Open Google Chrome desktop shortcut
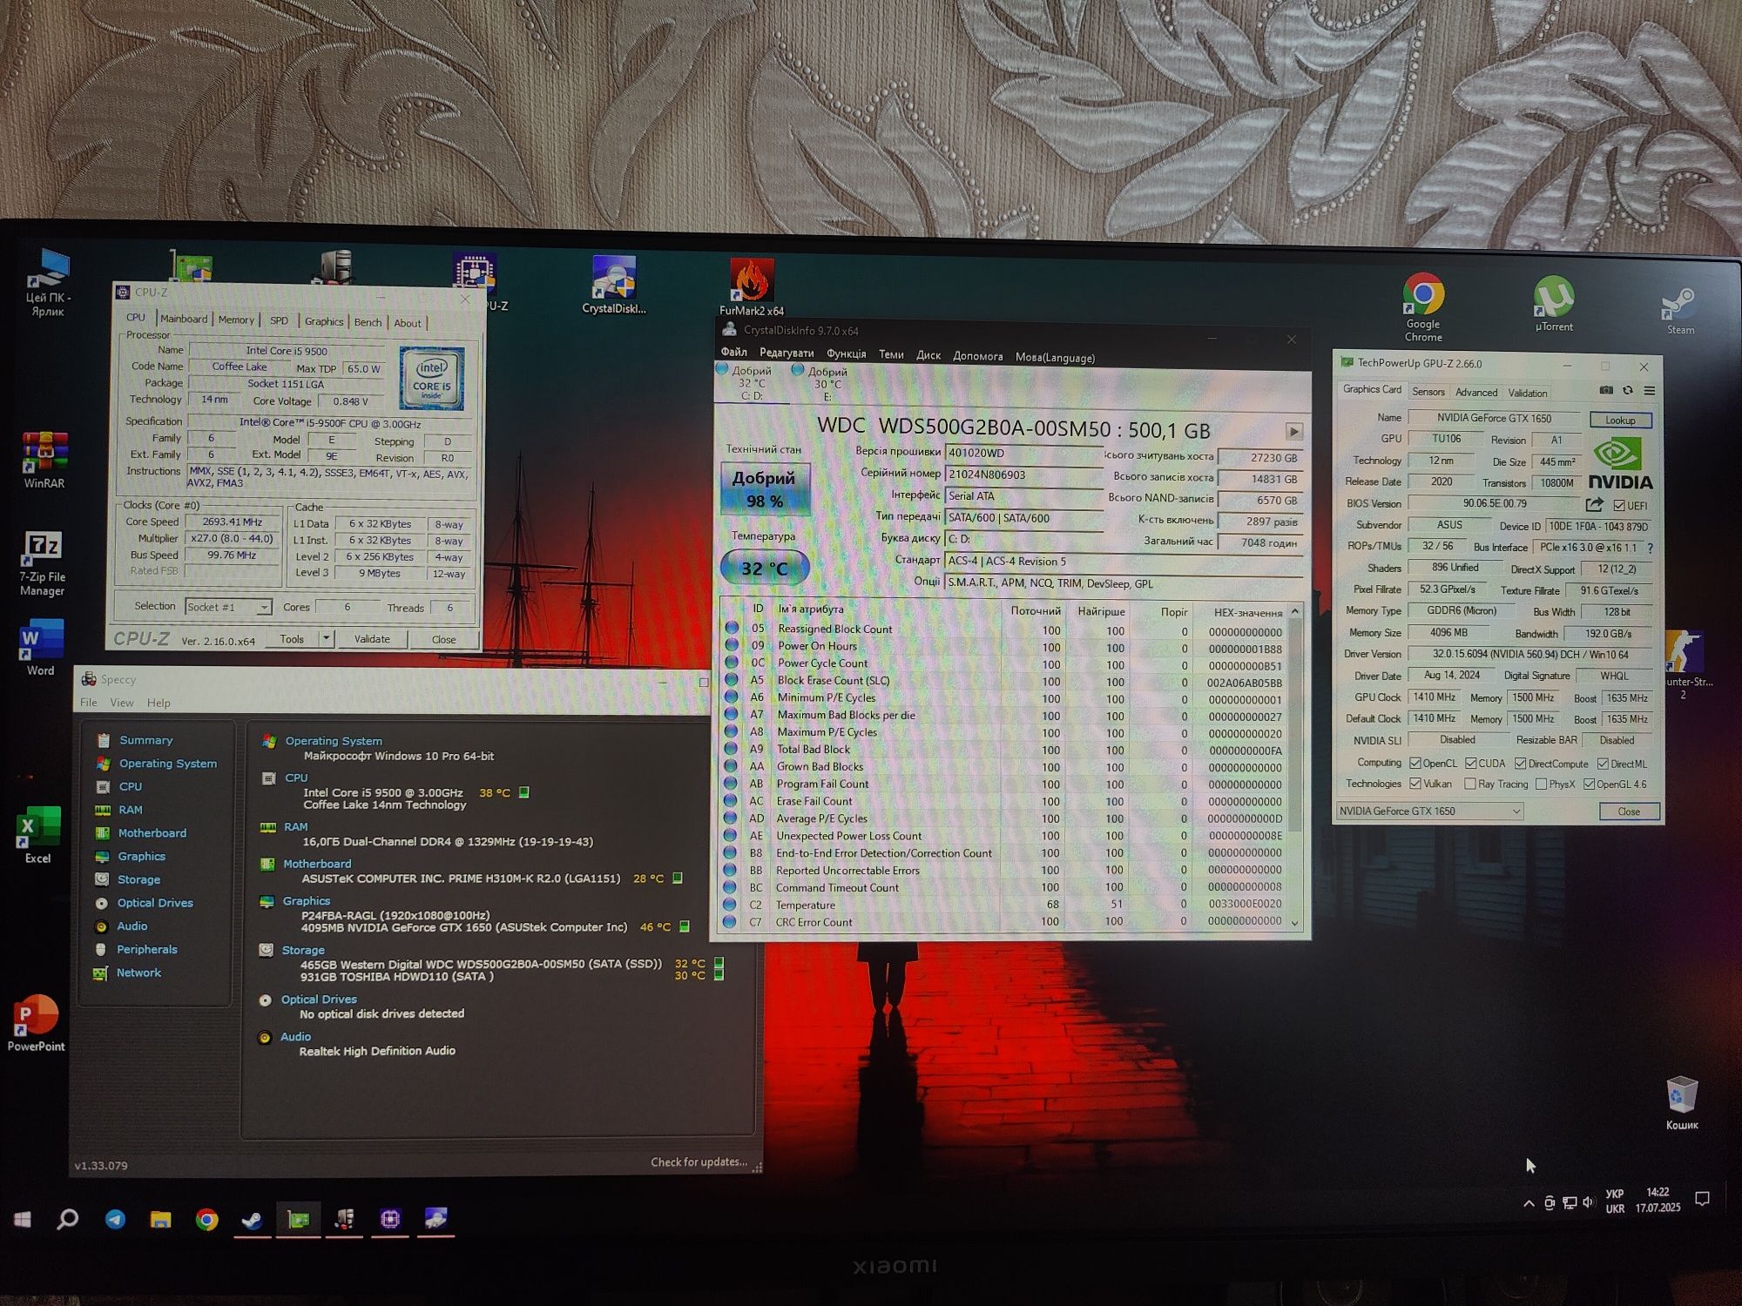The width and height of the screenshot is (1742, 1306). point(1423,306)
